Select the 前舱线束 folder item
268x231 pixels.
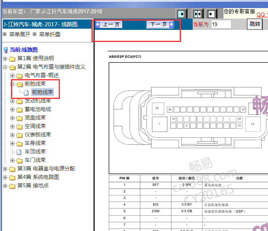tap(35, 84)
